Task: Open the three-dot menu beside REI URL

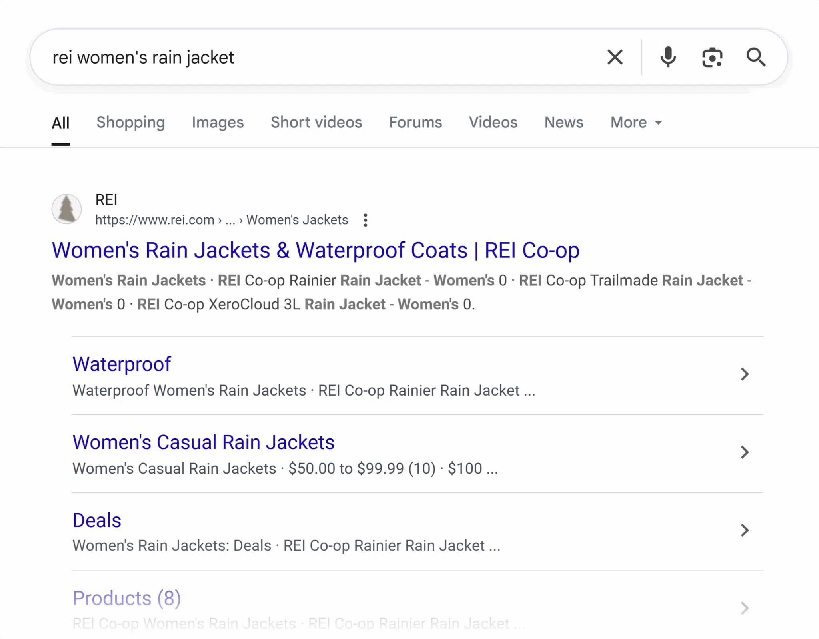Action: 365,220
